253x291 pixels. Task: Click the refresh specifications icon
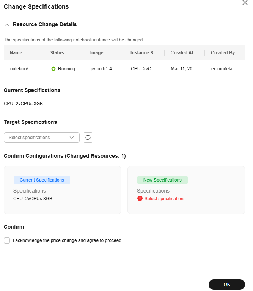pyautogui.click(x=88, y=138)
